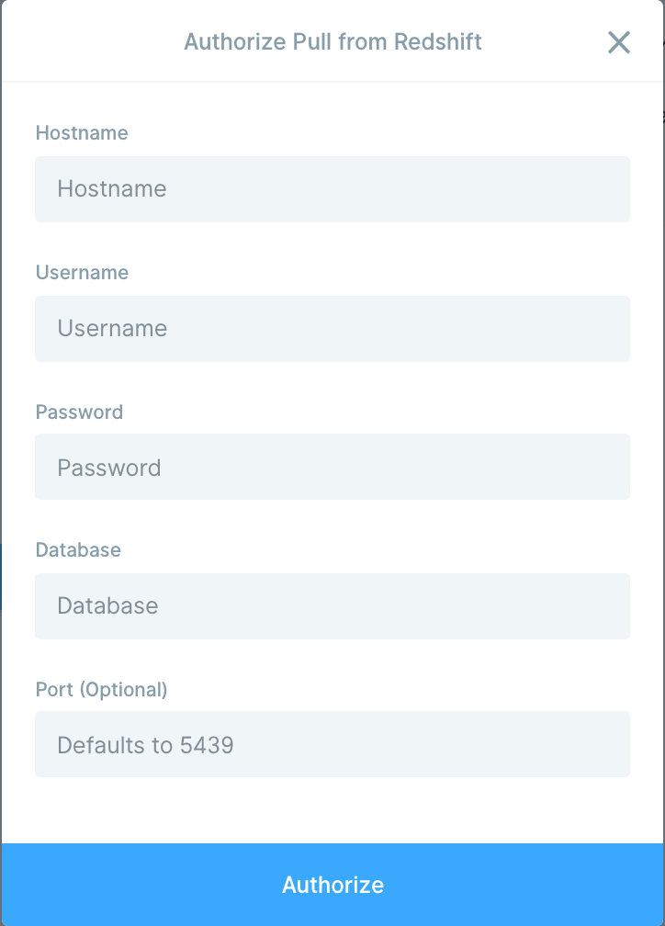Focus the Username text box

[x=332, y=328]
